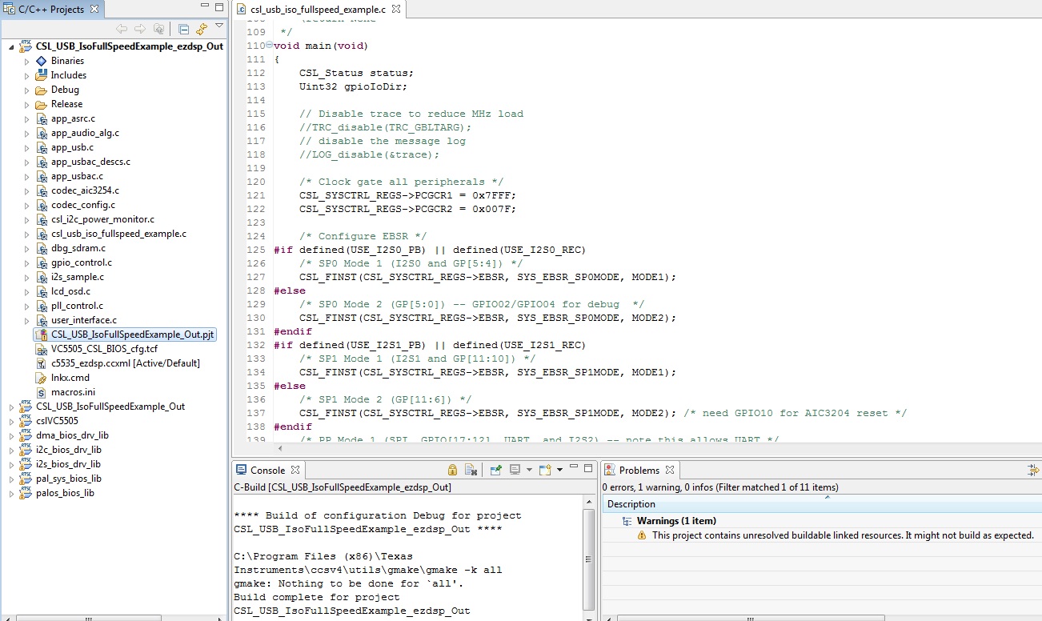Click the Up one level folder icon
This screenshot has width=1042, height=621.
tap(158, 29)
